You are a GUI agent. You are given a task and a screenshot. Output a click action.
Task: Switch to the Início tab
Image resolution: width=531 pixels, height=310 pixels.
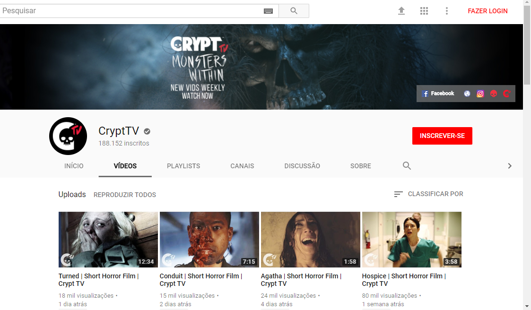pyautogui.click(x=74, y=166)
